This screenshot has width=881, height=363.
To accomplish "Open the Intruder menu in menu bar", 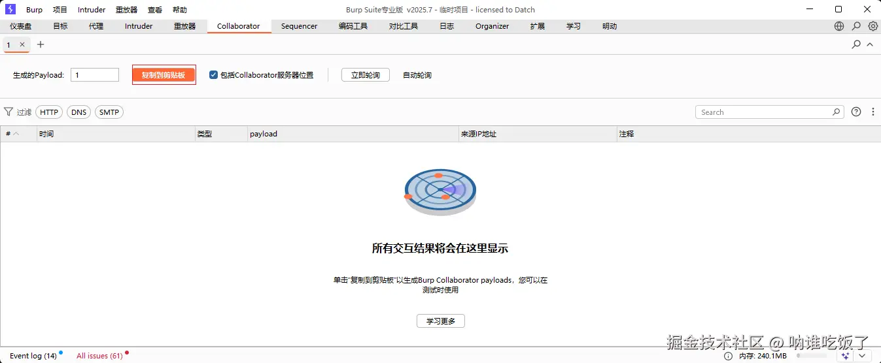I will [92, 10].
